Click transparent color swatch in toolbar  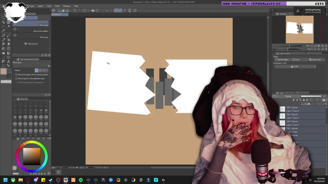coord(6,82)
